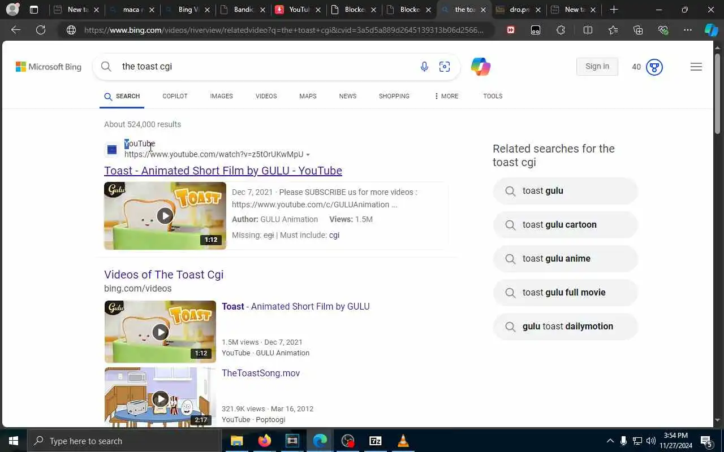Open 7-Zip from taskbar
The width and height of the screenshot is (724, 452).
point(376,441)
